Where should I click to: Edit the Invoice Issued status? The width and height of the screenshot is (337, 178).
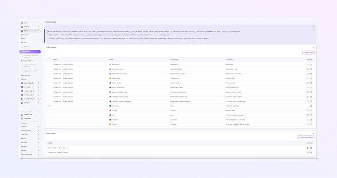pos(308,83)
